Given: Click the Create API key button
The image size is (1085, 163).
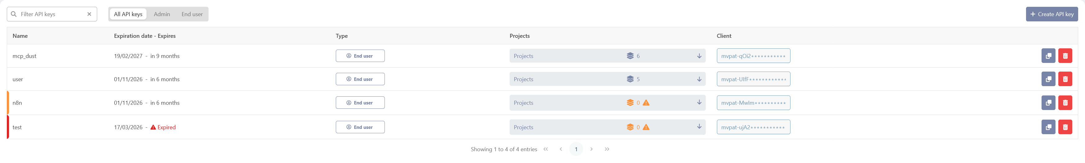Looking at the screenshot, I should point(1052,14).
